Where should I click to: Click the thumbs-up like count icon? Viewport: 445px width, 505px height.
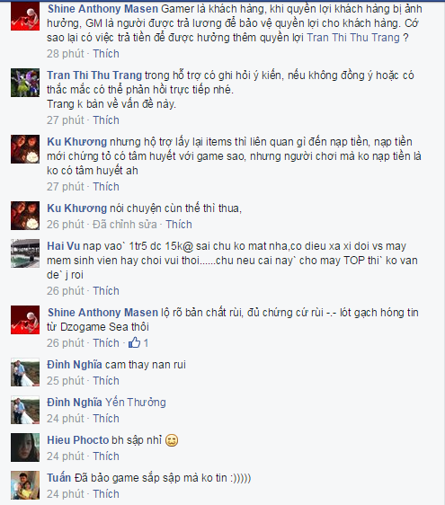(134, 342)
